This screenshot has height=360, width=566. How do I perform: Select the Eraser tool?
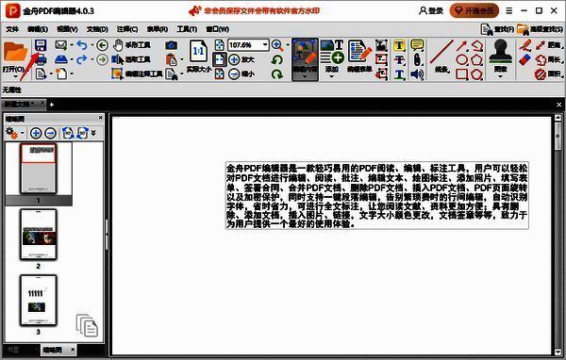pyautogui.click(x=525, y=59)
